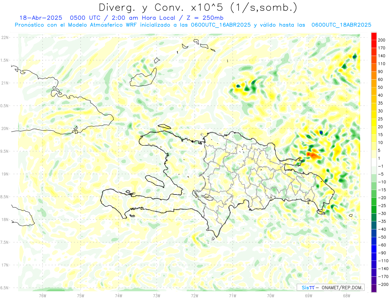Click the positive '90' legend value
This screenshot has height=300, width=389.
tap(381, 72)
